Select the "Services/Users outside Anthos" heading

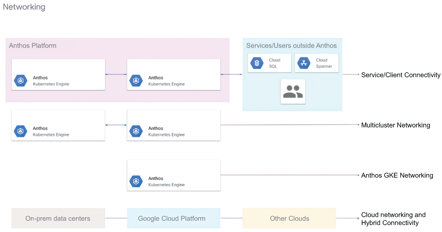tap(291, 46)
